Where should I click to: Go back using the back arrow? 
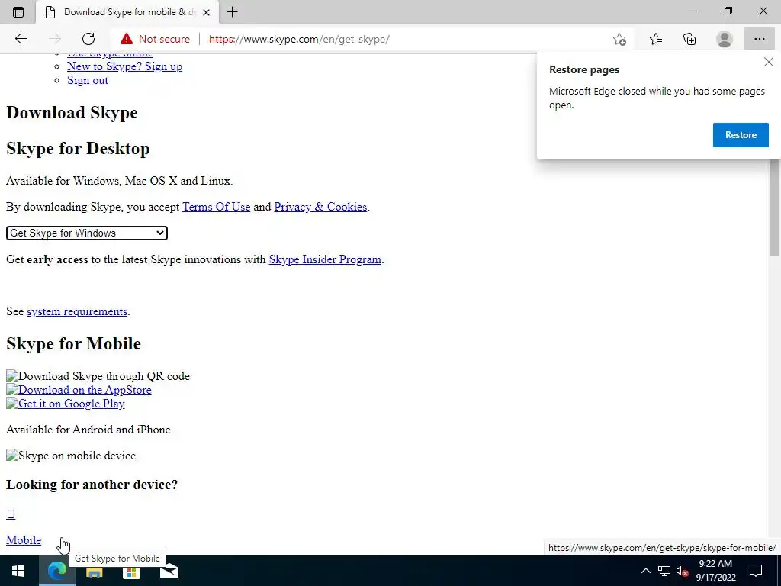[21, 39]
